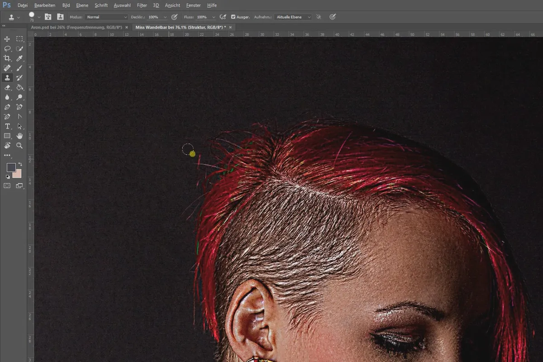This screenshot has height=362, width=543.
Task: Select the Rectangle shape tool
Action: (x=7, y=136)
